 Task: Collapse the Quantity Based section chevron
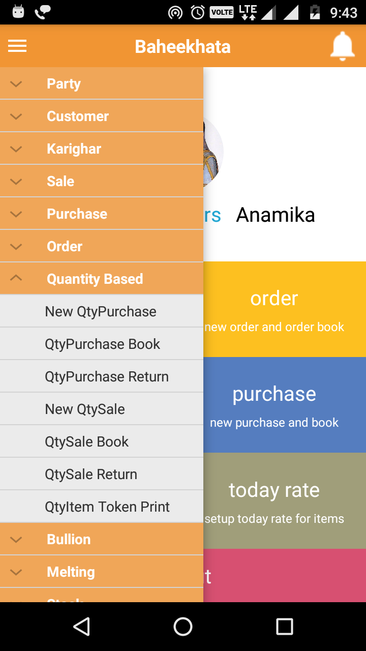[x=16, y=279]
